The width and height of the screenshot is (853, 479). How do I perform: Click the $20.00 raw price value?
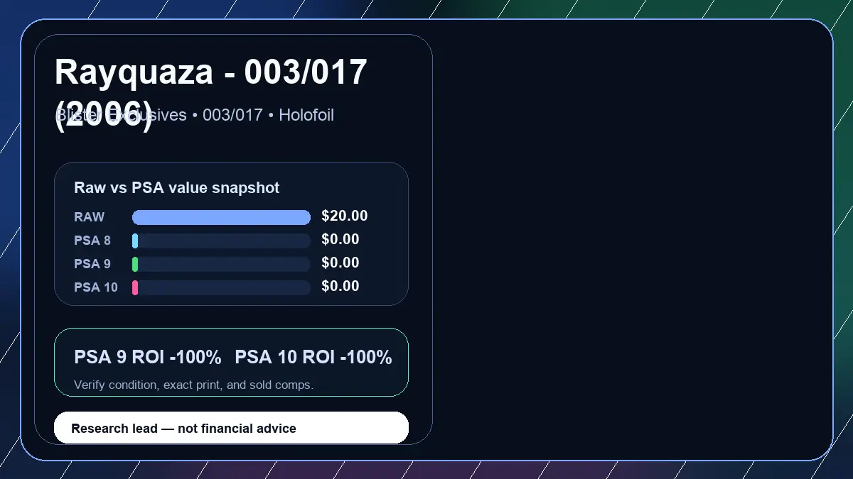coord(345,216)
